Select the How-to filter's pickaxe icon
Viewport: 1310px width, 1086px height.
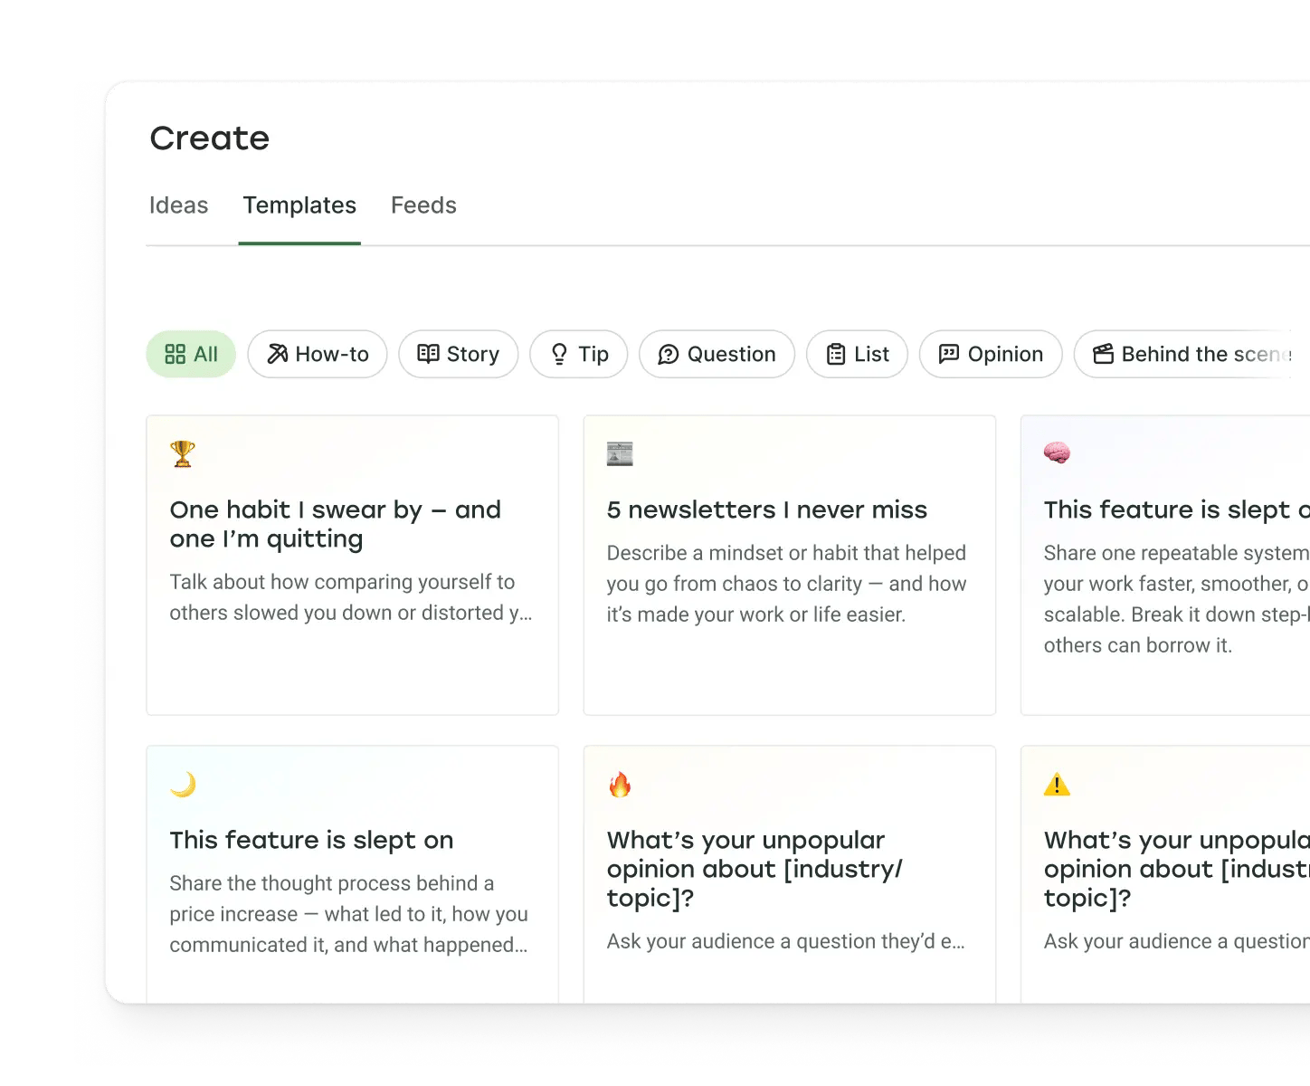pos(278,354)
